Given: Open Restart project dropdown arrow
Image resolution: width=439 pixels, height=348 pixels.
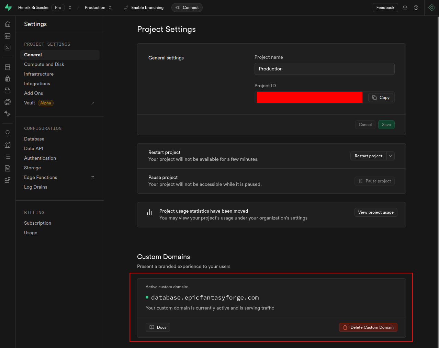Looking at the screenshot, I should click(391, 156).
